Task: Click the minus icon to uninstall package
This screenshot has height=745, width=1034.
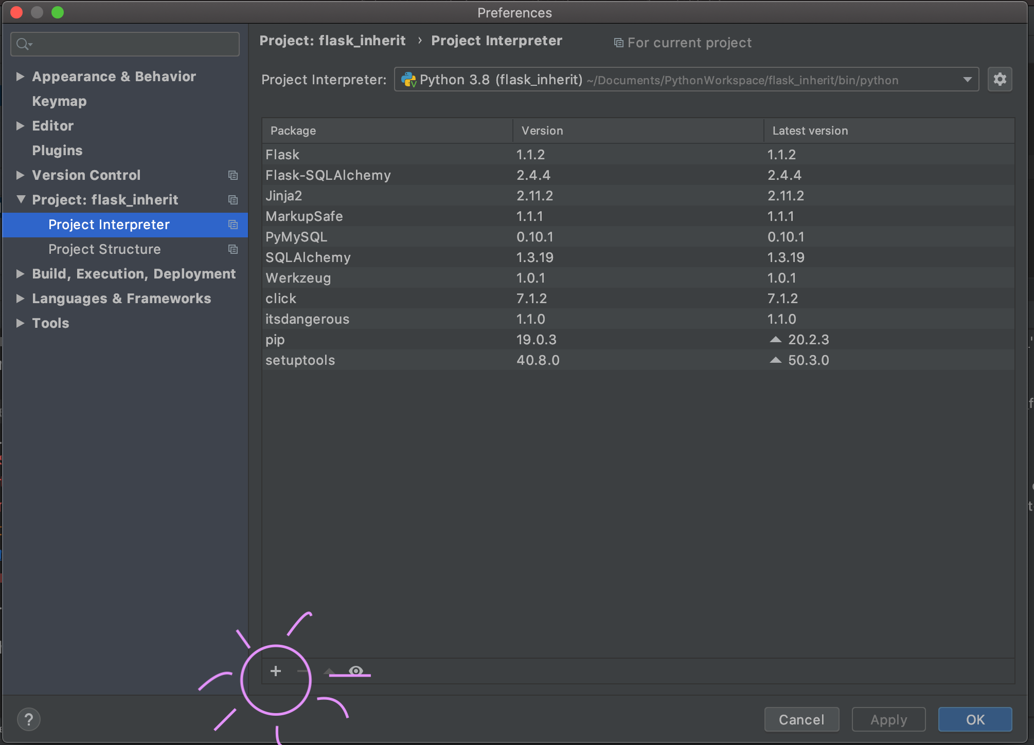Action: tap(302, 671)
